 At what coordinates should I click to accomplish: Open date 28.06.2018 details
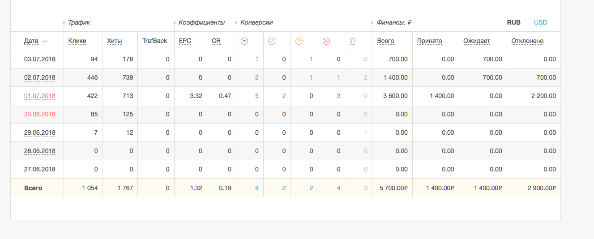(40, 151)
